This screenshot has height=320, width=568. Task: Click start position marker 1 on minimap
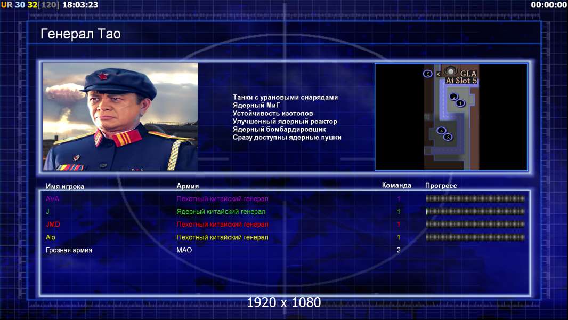460,103
